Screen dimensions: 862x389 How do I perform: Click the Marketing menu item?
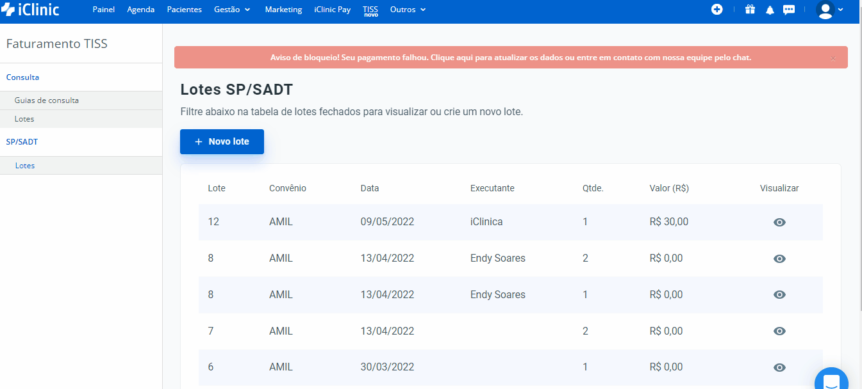(x=283, y=10)
